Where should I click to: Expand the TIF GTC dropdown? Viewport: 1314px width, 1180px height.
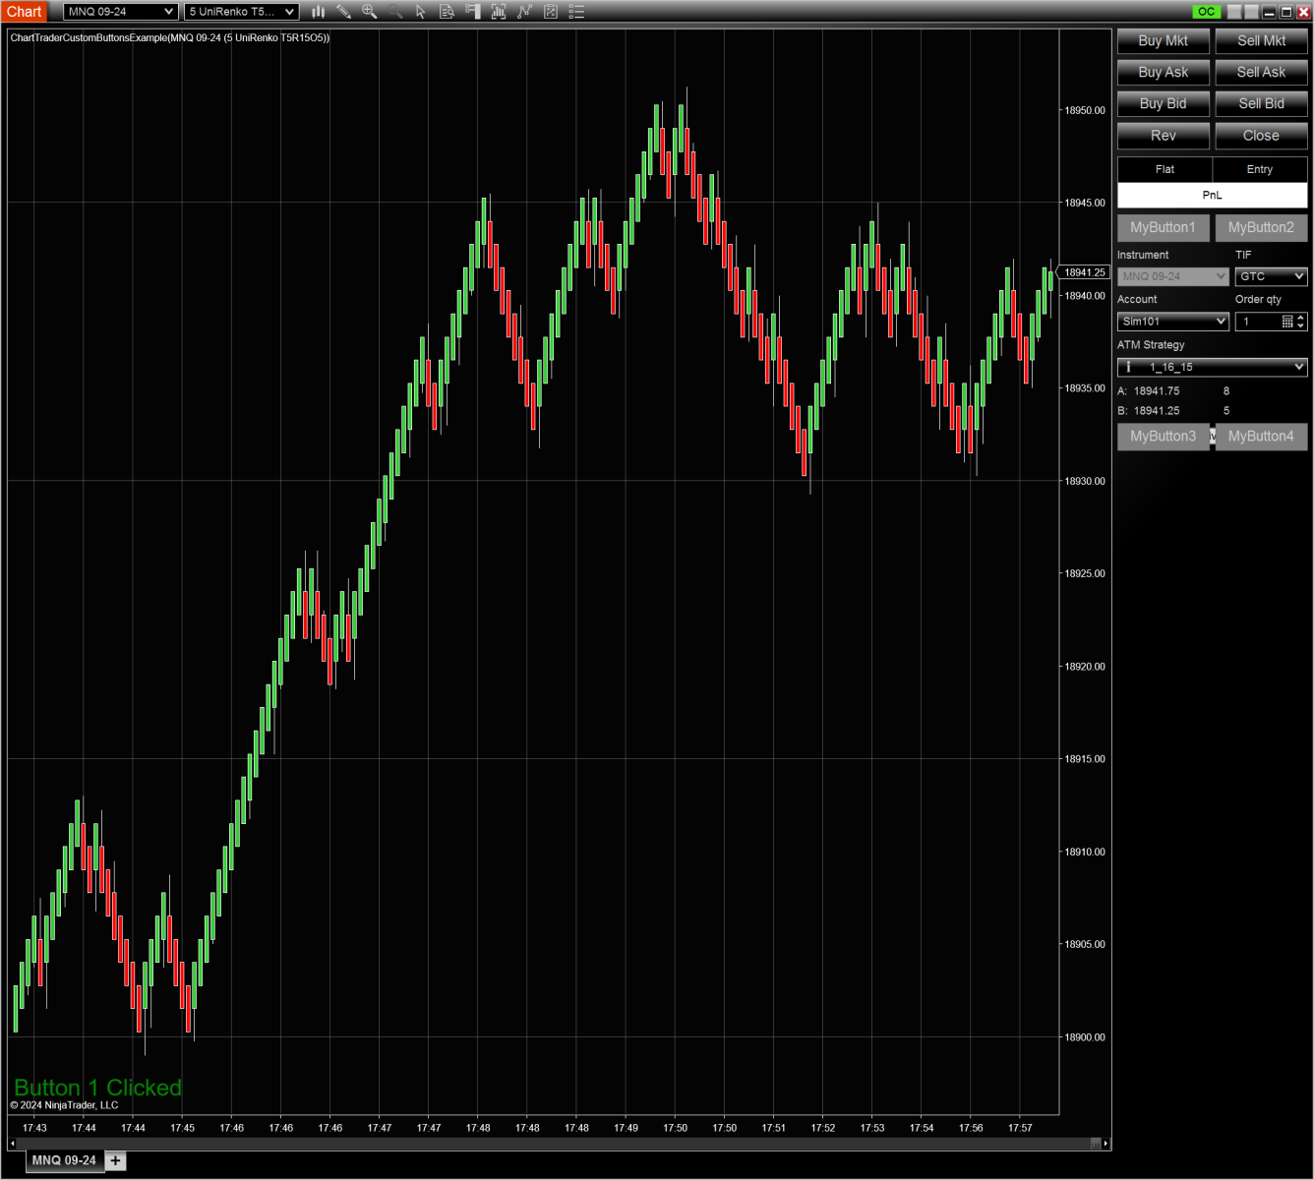pyautogui.click(x=1272, y=276)
